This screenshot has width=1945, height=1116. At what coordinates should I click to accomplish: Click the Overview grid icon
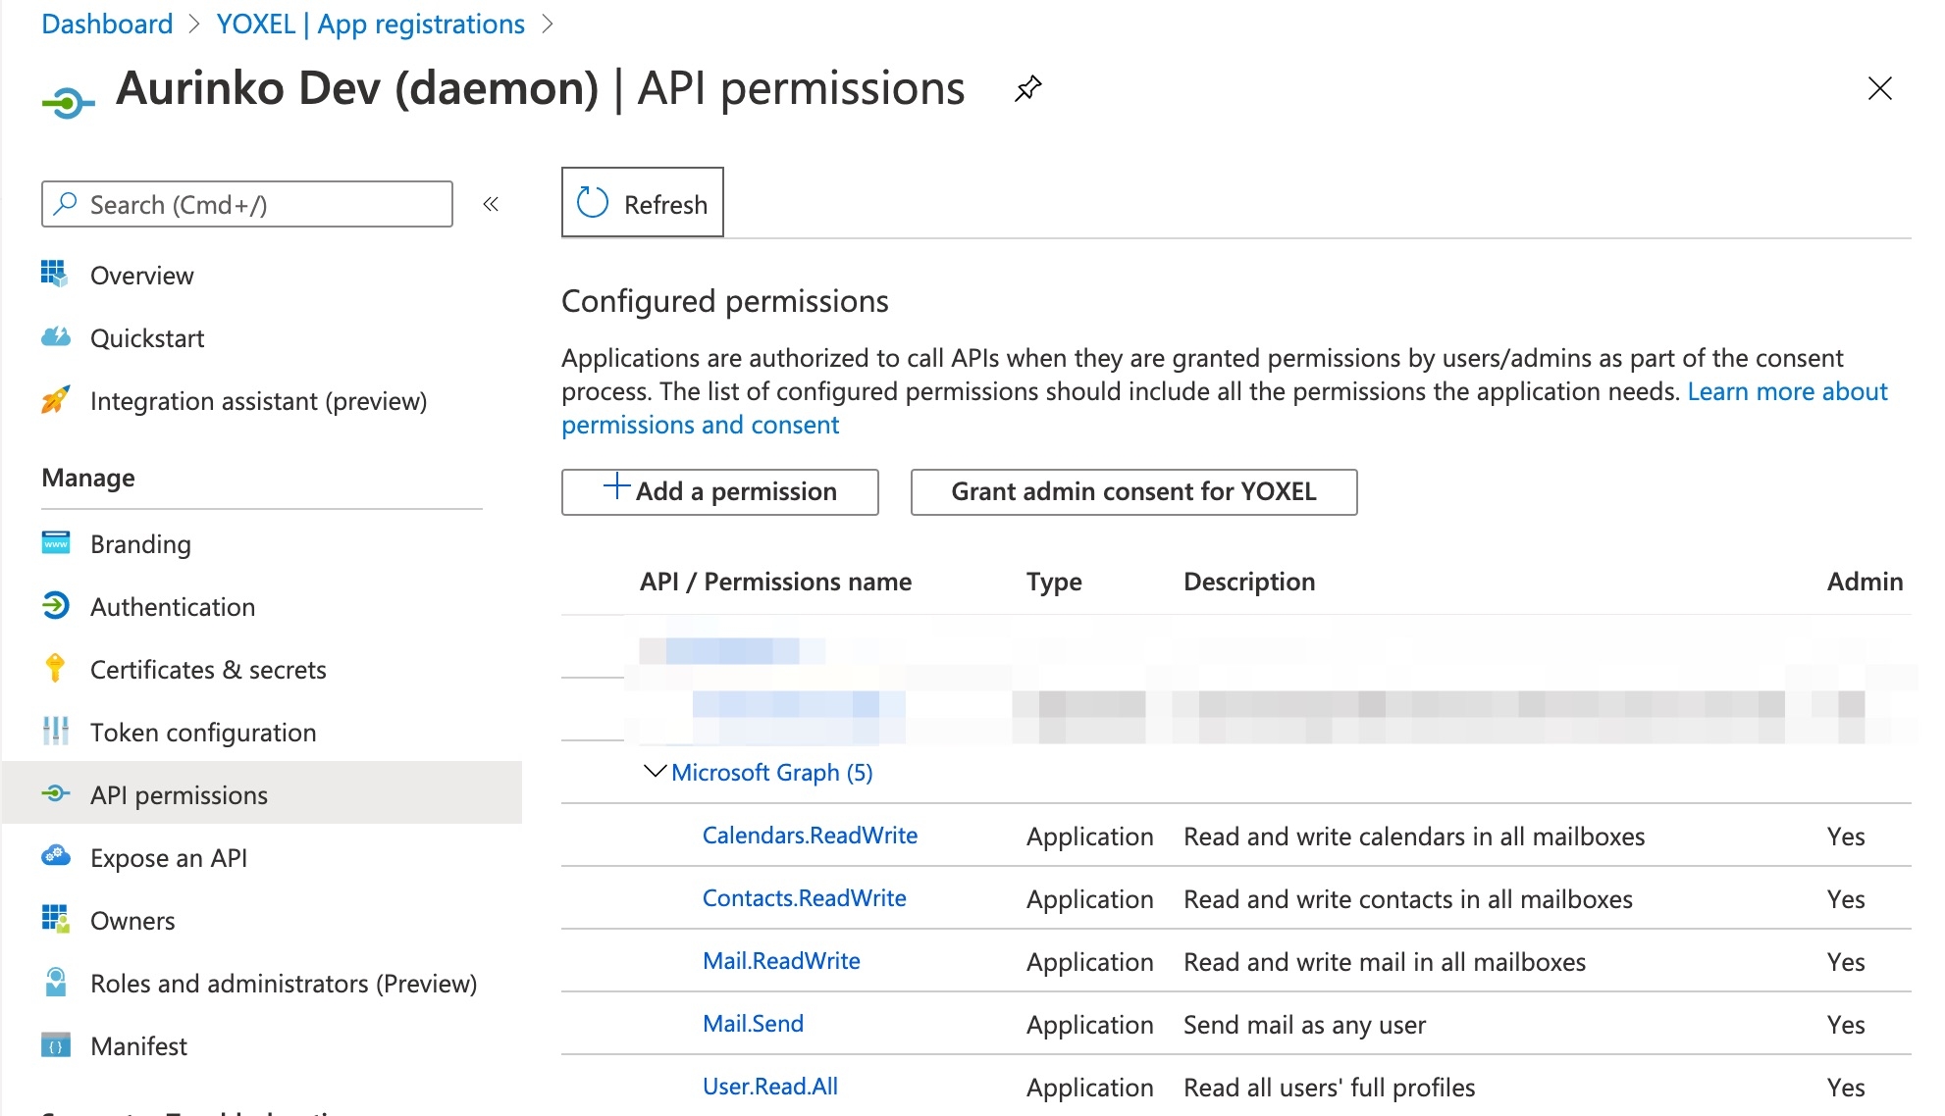coord(55,275)
